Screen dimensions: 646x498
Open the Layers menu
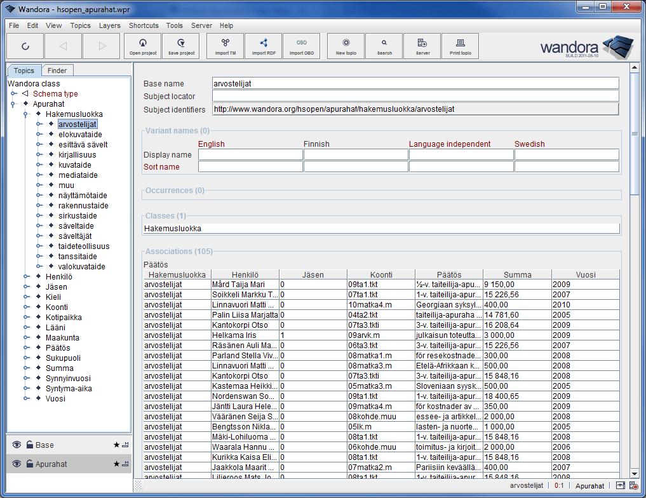(x=109, y=25)
